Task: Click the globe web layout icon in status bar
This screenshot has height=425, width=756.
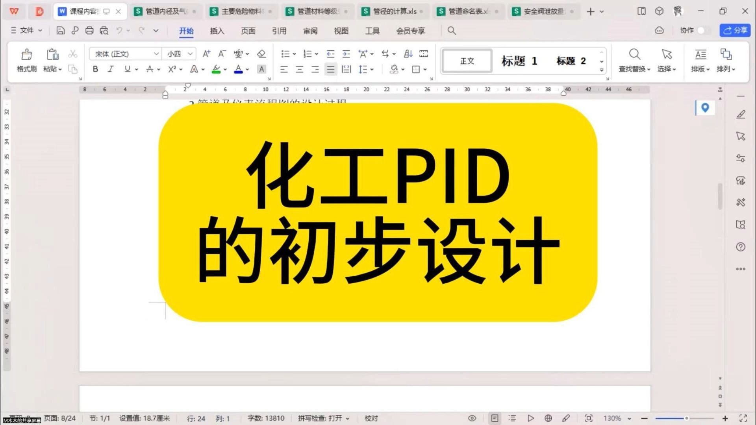Action: (x=548, y=418)
